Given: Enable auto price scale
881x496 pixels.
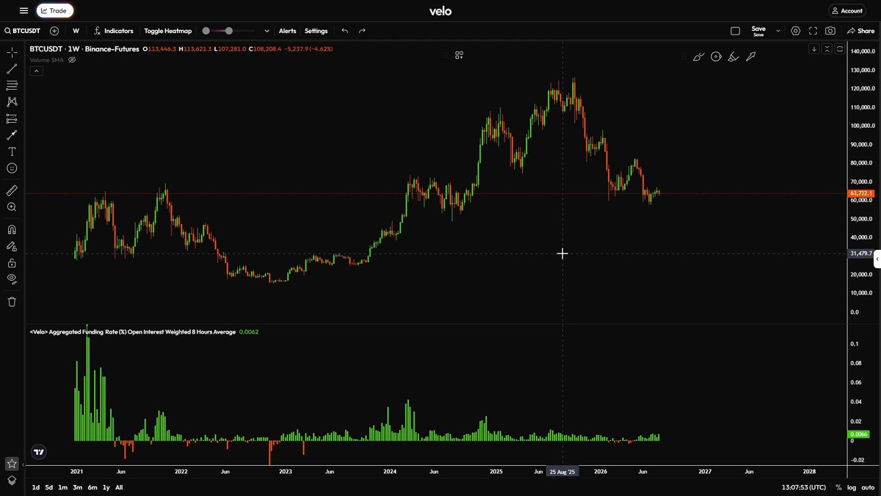Looking at the screenshot, I should pyautogui.click(x=868, y=487).
